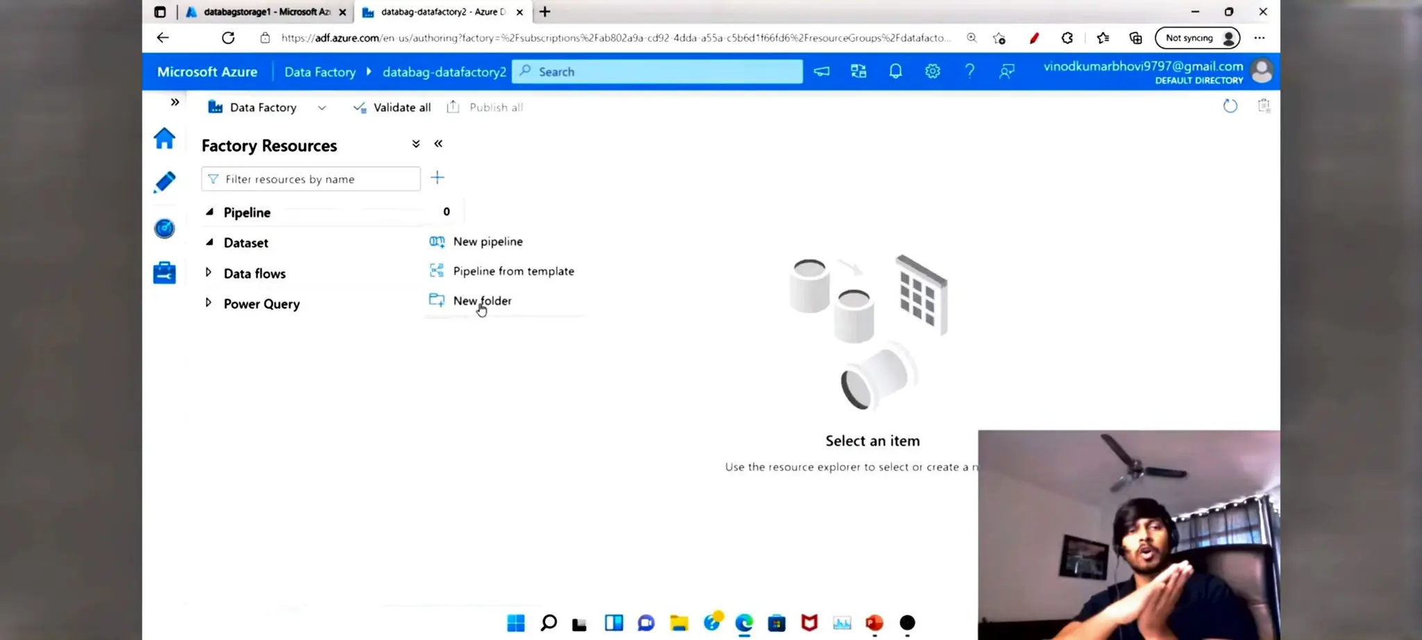This screenshot has height=640, width=1422.
Task: Click databag-datafactory2 breadcrumb
Action: (x=444, y=72)
